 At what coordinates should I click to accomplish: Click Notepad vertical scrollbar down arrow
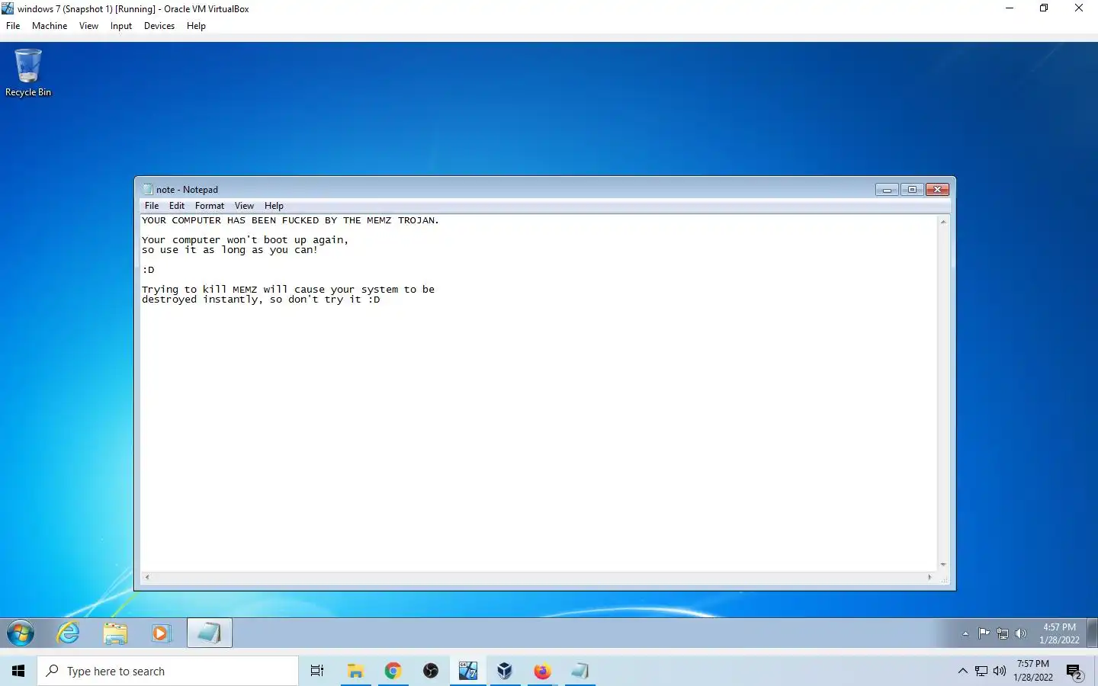[943, 565]
